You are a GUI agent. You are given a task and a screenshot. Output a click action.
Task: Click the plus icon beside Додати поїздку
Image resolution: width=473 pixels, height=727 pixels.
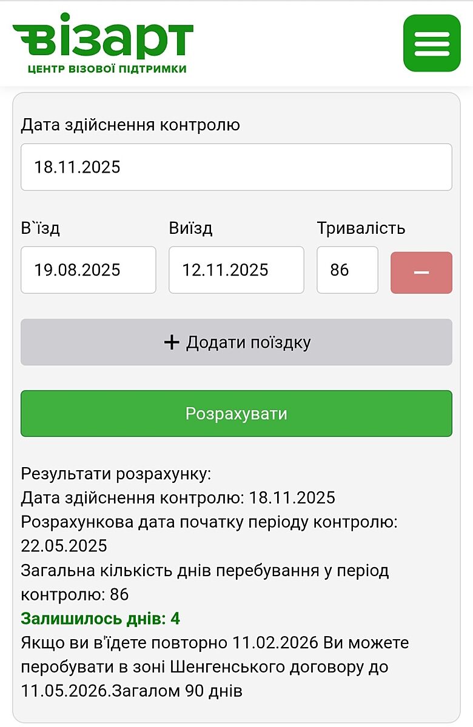tap(172, 342)
